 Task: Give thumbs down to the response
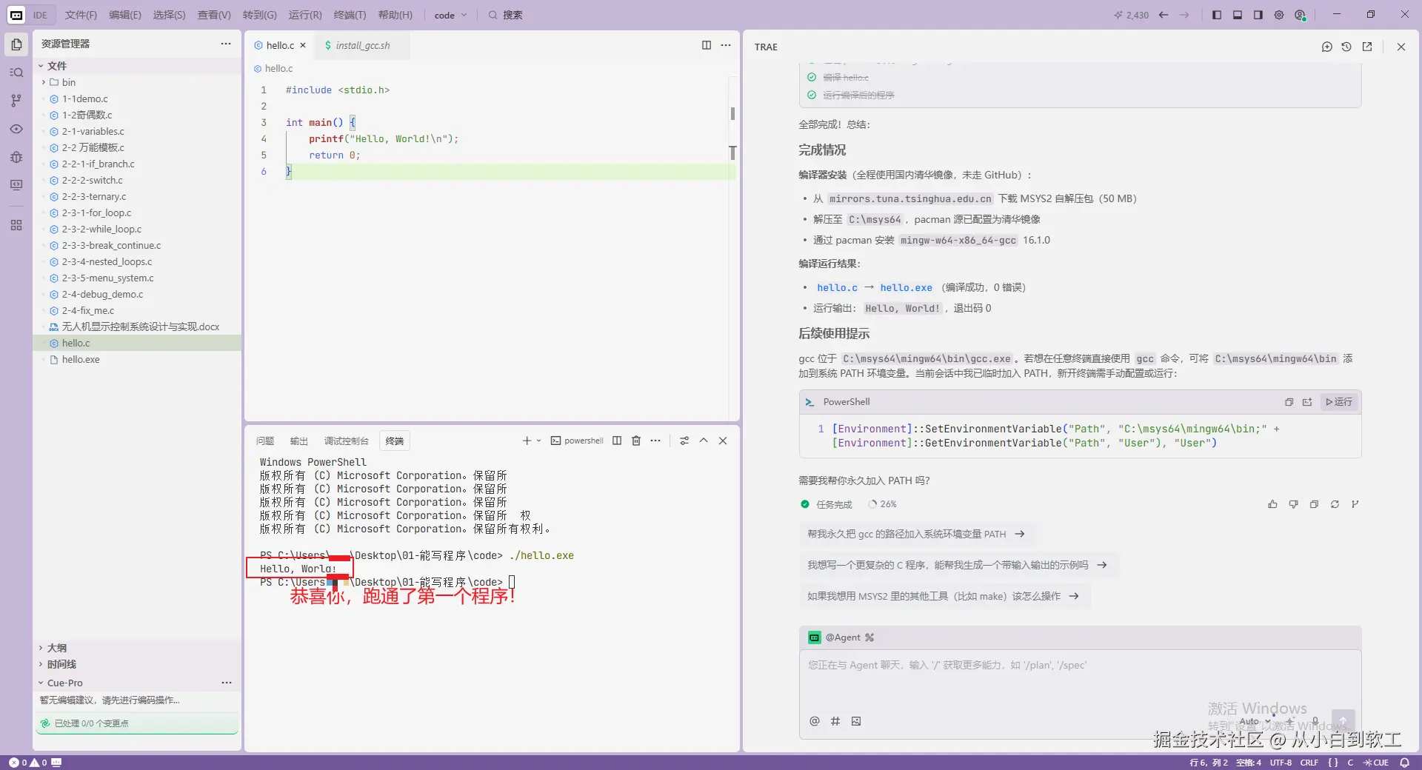(1293, 504)
